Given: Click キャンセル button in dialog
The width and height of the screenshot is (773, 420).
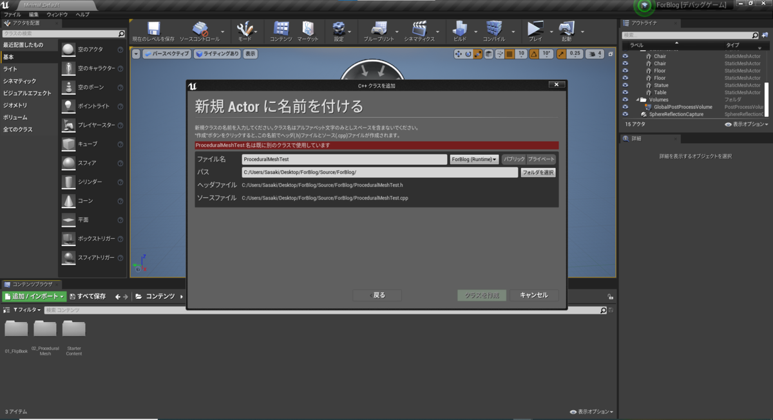Looking at the screenshot, I should point(534,295).
